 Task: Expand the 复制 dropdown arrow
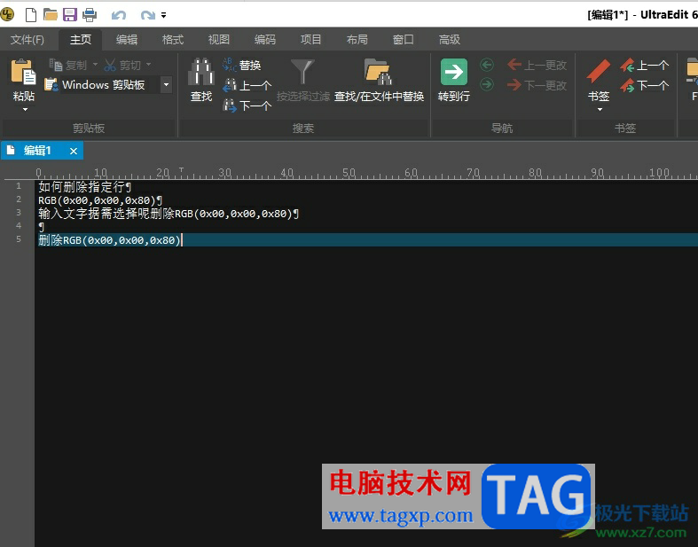[x=95, y=65]
